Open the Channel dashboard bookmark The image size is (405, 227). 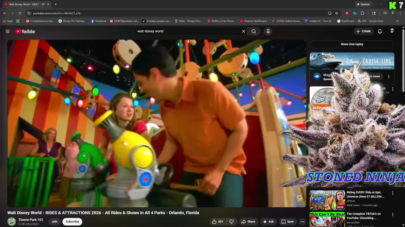254,21
